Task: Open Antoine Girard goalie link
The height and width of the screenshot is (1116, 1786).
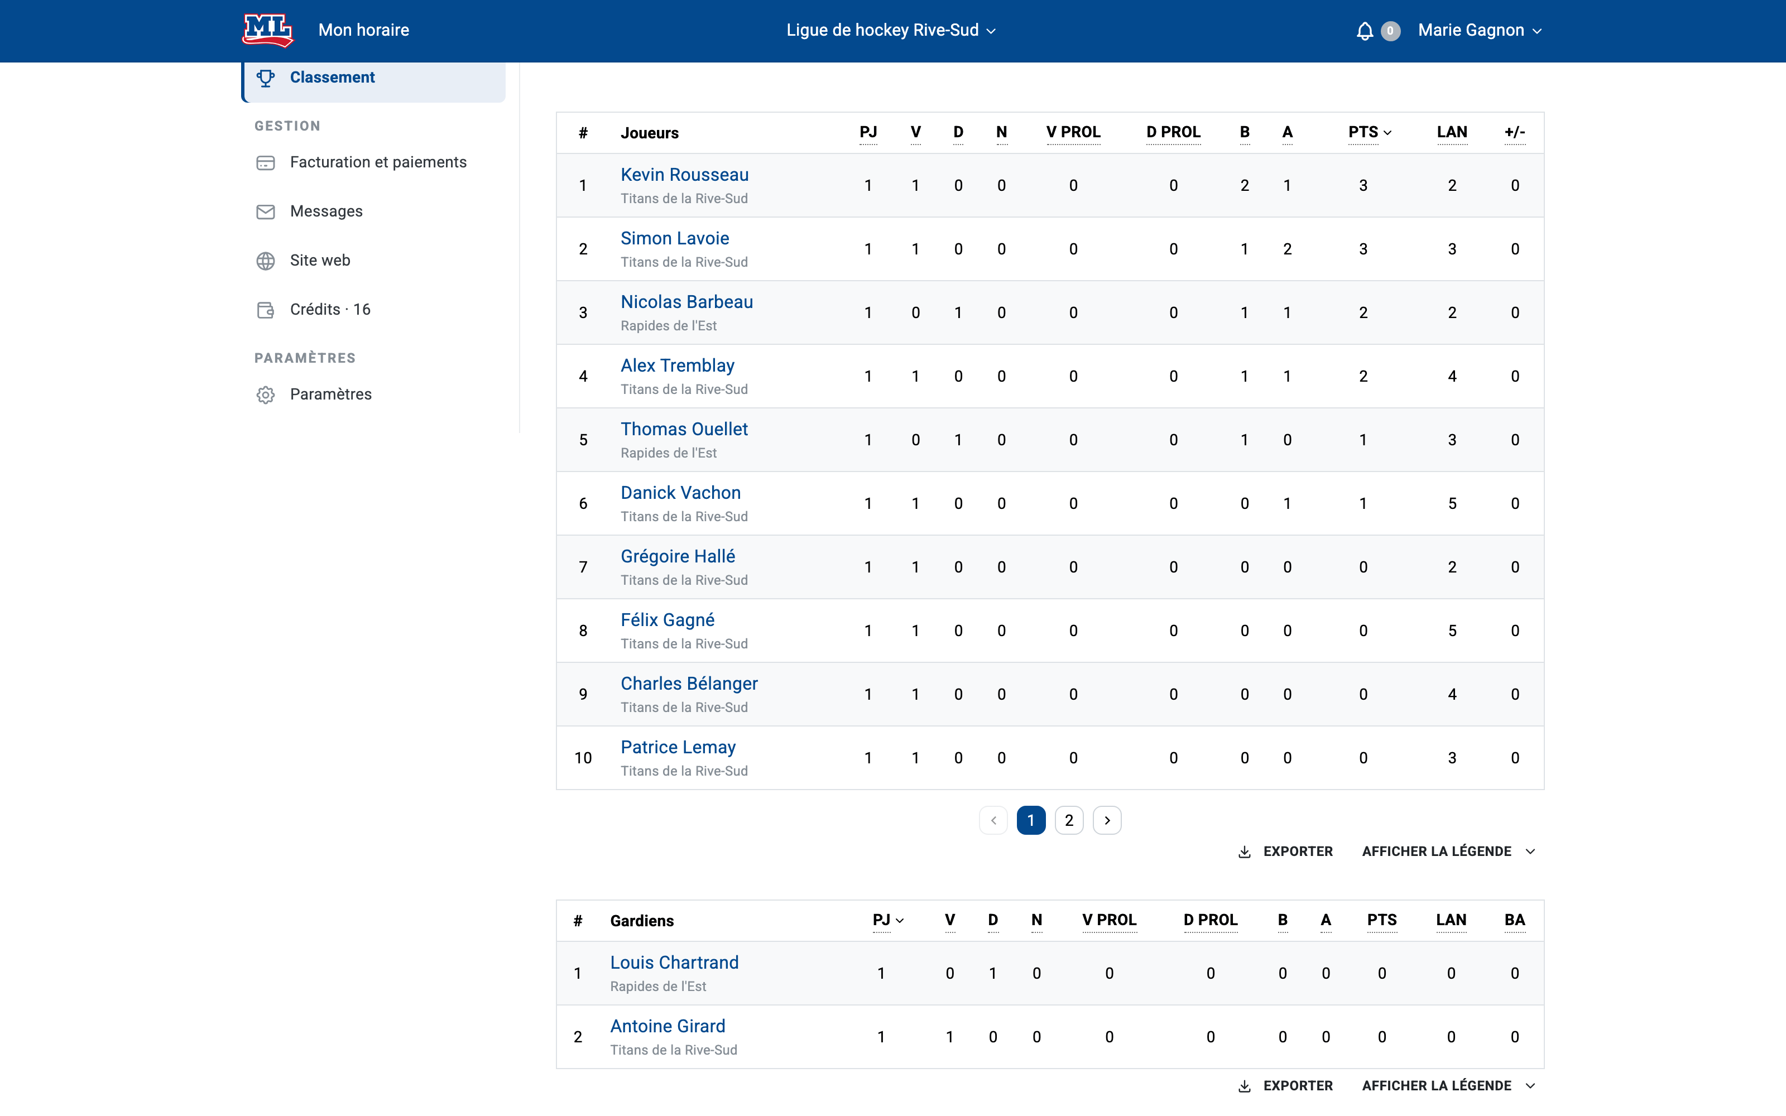Action: point(668,1026)
